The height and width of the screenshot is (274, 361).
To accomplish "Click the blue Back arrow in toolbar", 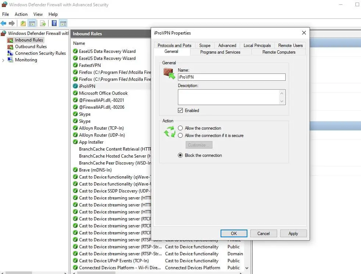I will tap(4, 24).
